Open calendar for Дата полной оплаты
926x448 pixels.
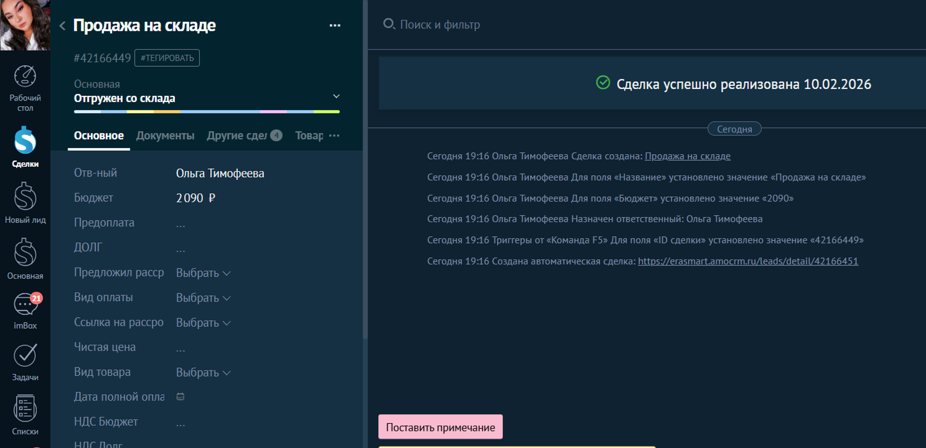pos(180,397)
